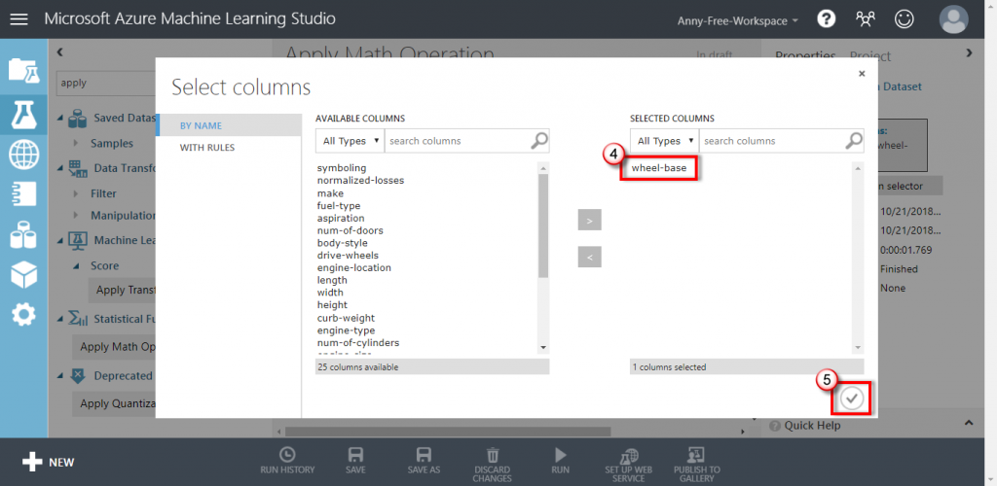Remove column with the < button

pos(589,257)
